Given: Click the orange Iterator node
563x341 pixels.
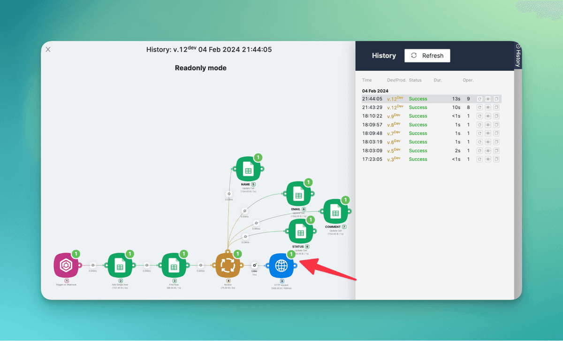Looking at the screenshot, I should click(x=228, y=265).
